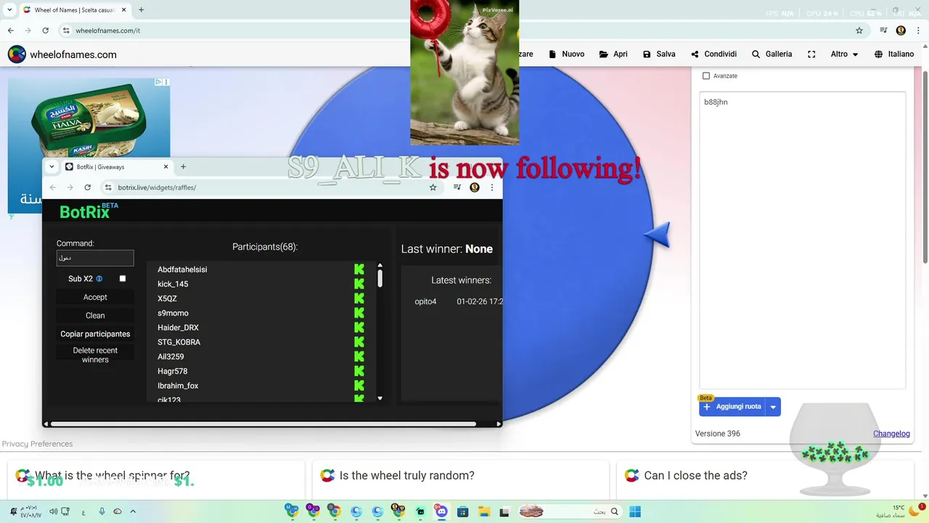Viewport: 929px width, 523px height.
Task: Open the BotRix window three-dot Chrome menu
Action: point(491,187)
